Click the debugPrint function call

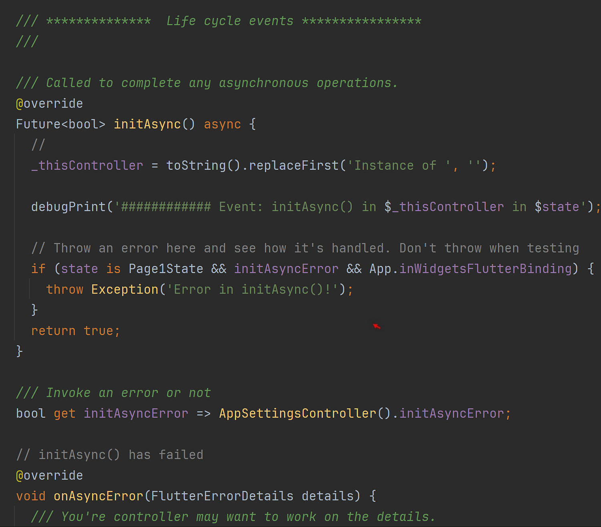pyautogui.click(x=69, y=207)
